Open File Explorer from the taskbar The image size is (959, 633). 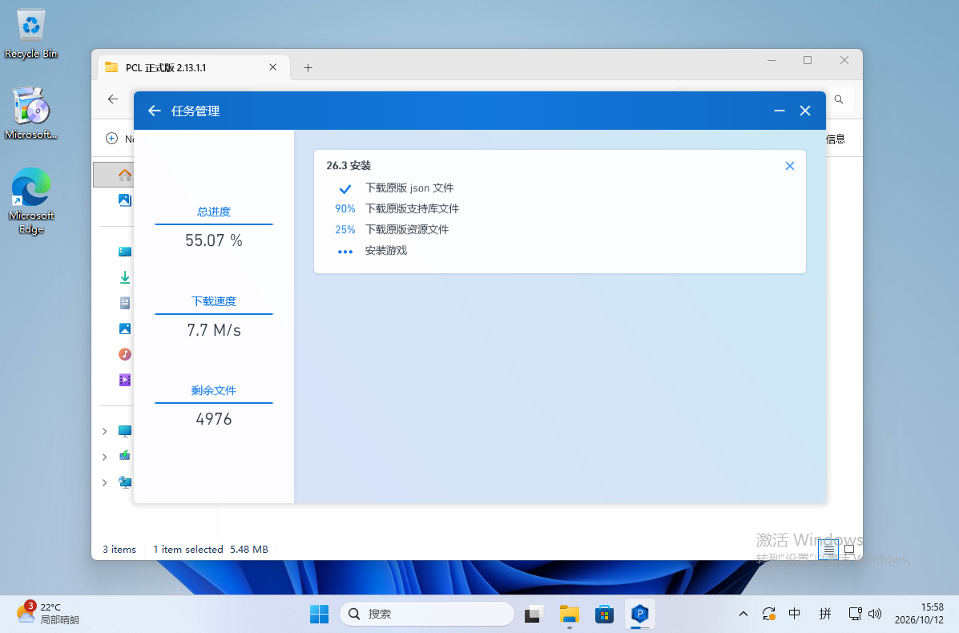tap(570, 614)
